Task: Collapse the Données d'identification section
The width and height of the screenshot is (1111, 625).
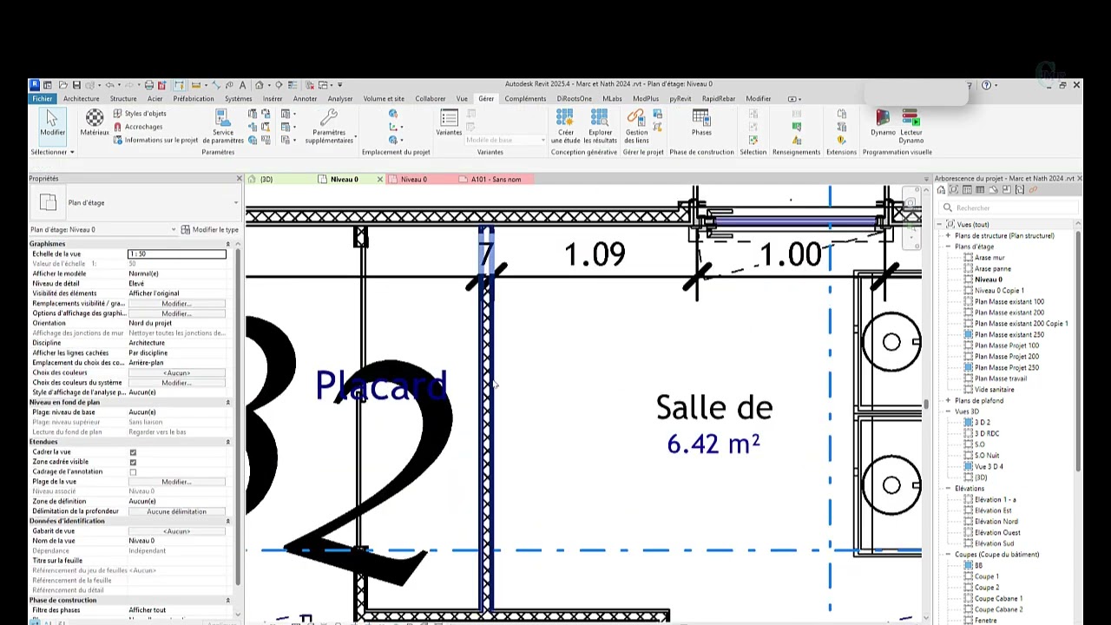Action: [227, 521]
